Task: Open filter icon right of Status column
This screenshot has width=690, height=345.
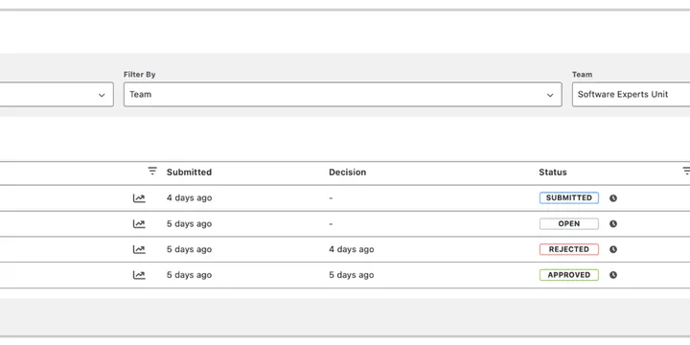Action: click(x=686, y=171)
